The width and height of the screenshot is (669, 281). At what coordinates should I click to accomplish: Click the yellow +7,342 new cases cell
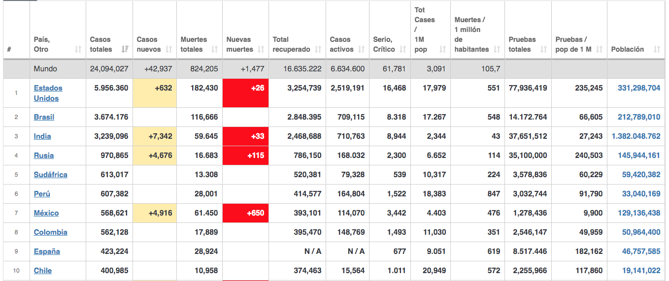click(x=155, y=136)
